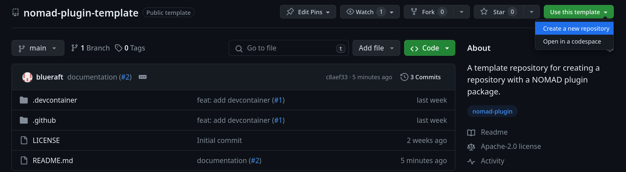Expand commit message ellipsis icon
This screenshot has height=172, width=626.
(x=143, y=77)
